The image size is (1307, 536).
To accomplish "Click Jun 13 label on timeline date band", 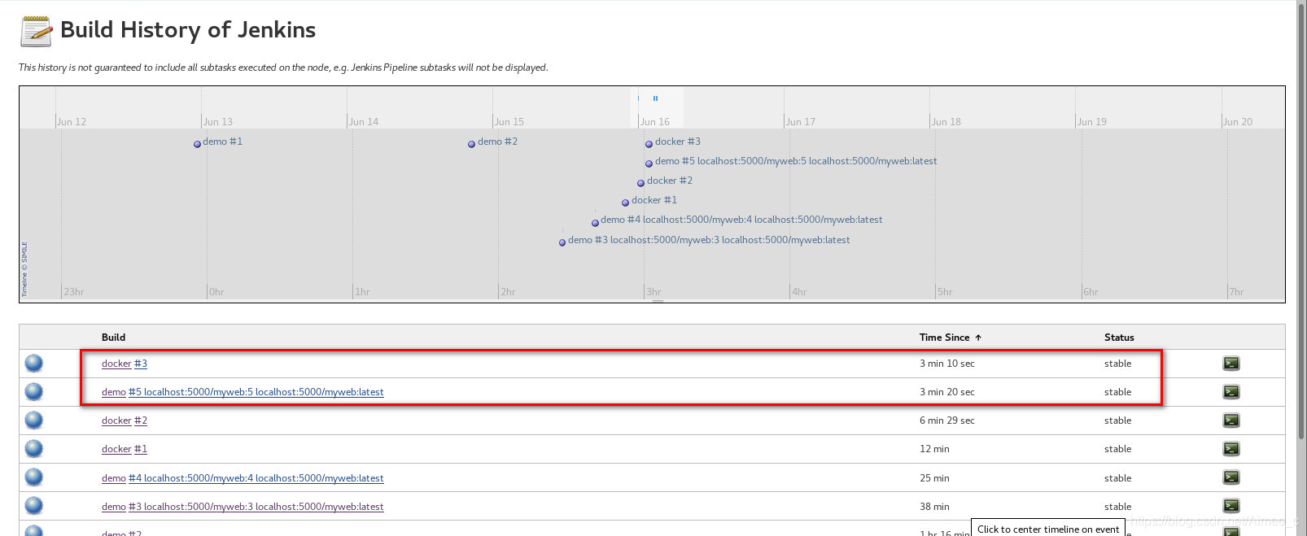I will pos(218,122).
